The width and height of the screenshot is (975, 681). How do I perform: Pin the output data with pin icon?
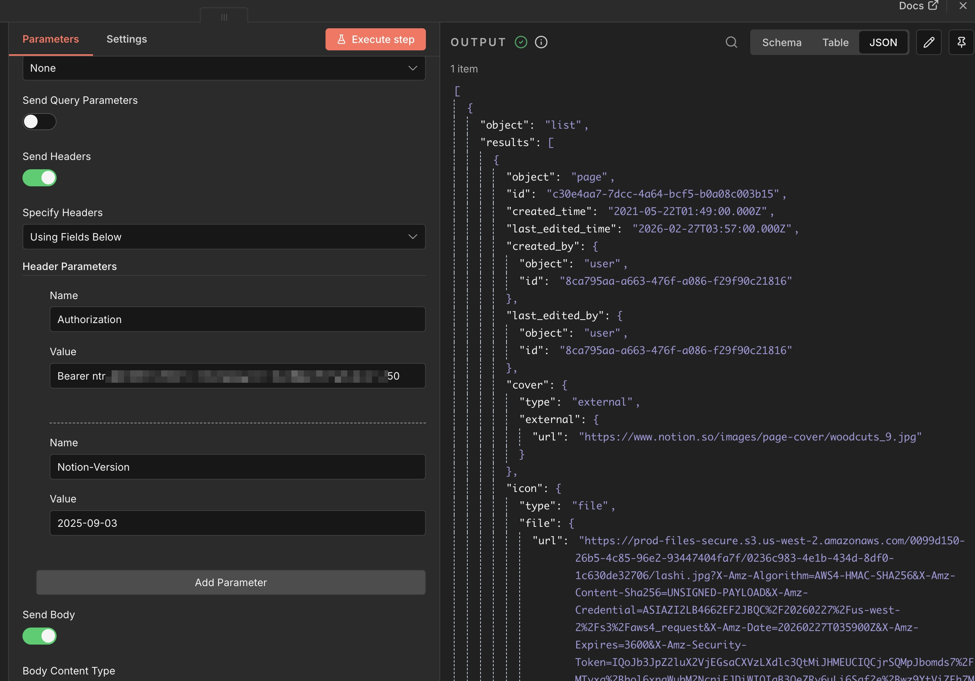[961, 42]
